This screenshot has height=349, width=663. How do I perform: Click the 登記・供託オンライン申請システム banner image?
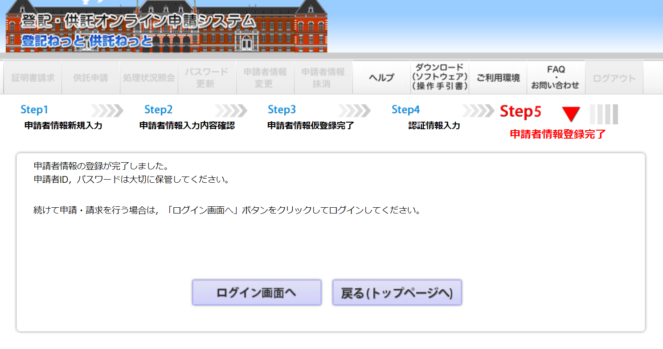coord(166,27)
